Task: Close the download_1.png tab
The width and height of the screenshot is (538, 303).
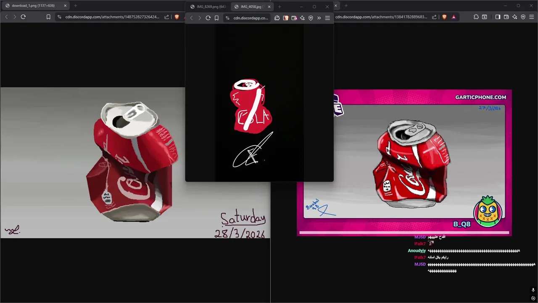Action: [x=65, y=6]
